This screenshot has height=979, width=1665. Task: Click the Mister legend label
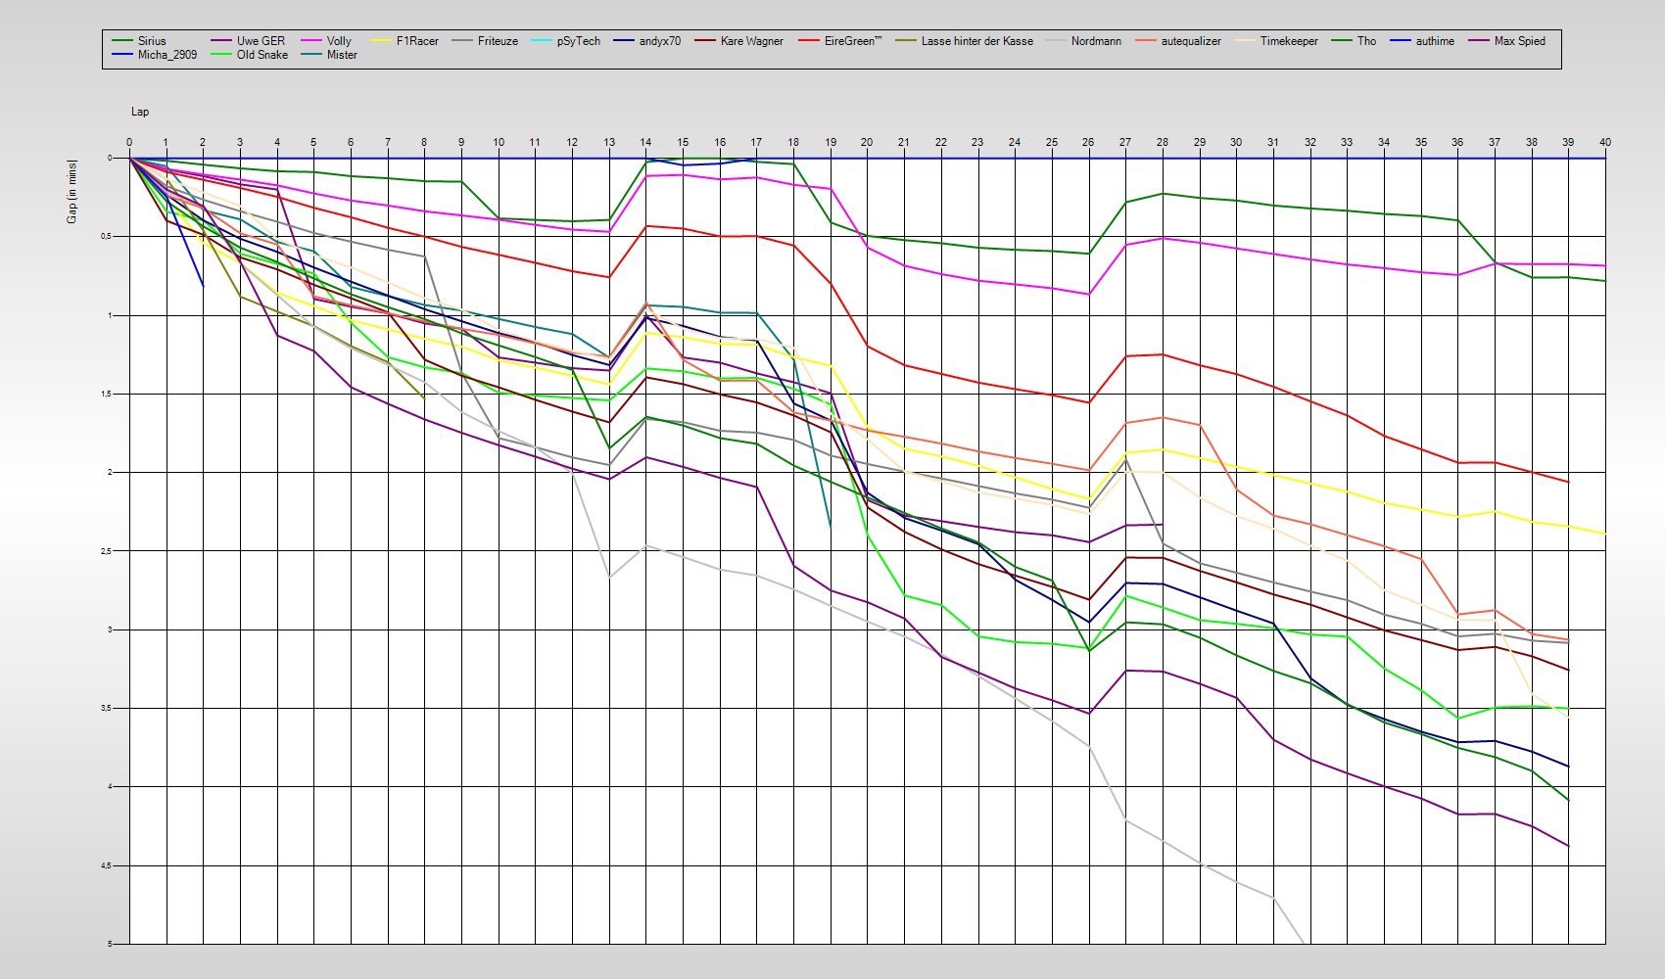point(342,55)
